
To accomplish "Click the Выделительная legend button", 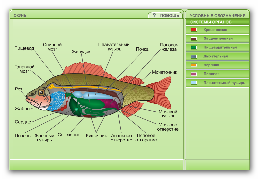I will (217, 38).
